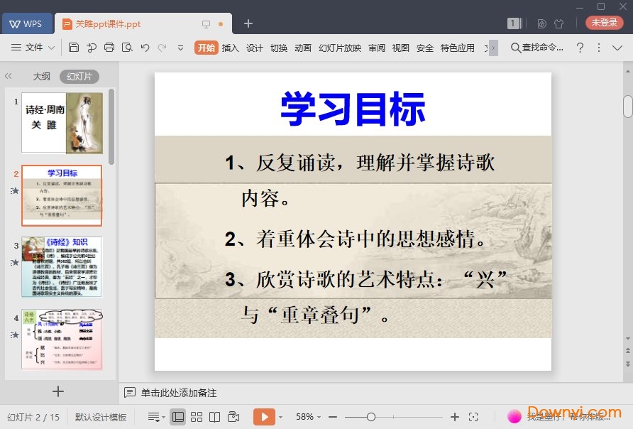This screenshot has width=633, height=429.
Task: Select slide 3 thumbnail 《诗经》知识
Action: click(62, 267)
